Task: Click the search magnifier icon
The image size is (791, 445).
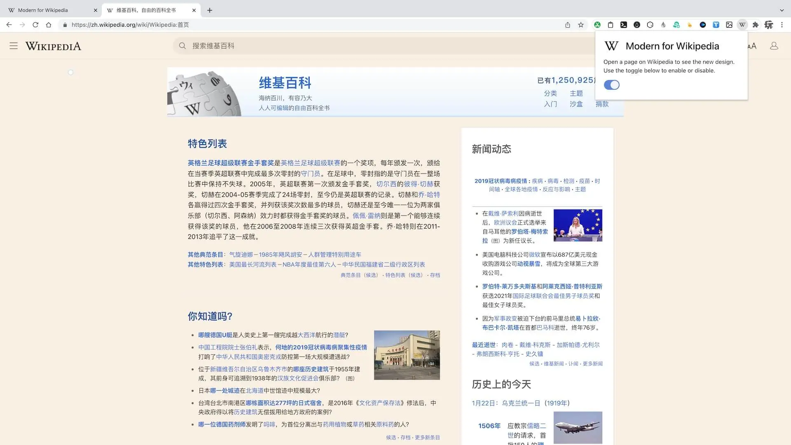Action: click(183, 46)
